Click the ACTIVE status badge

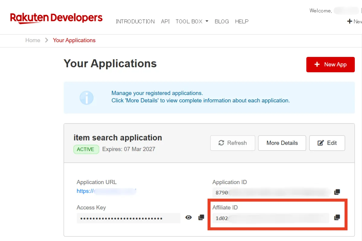[x=86, y=149]
